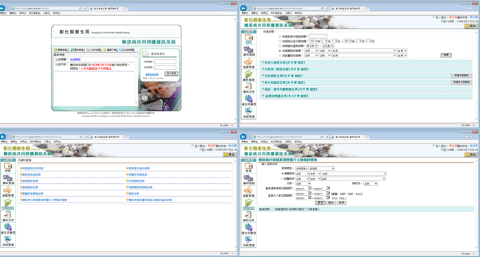This screenshot has height=257, width=480.
Task: Click 資料分析 sidebar icon in bottom-left window
Action: 8,216
